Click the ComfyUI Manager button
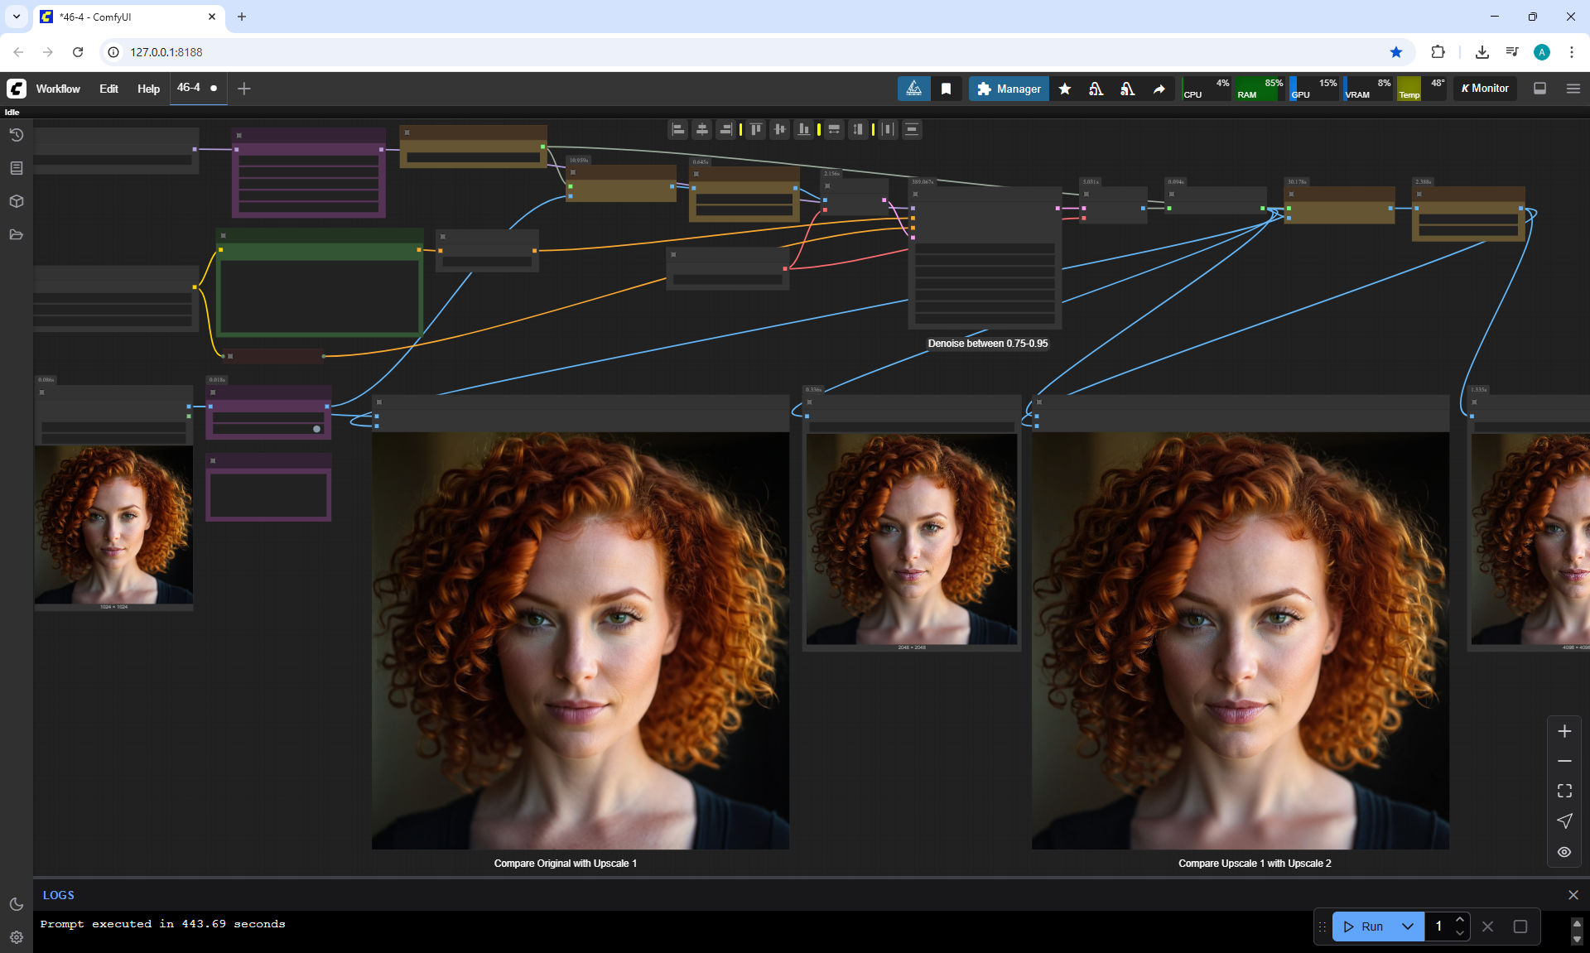Image resolution: width=1590 pixels, height=953 pixels. [x=1008, y=89]
